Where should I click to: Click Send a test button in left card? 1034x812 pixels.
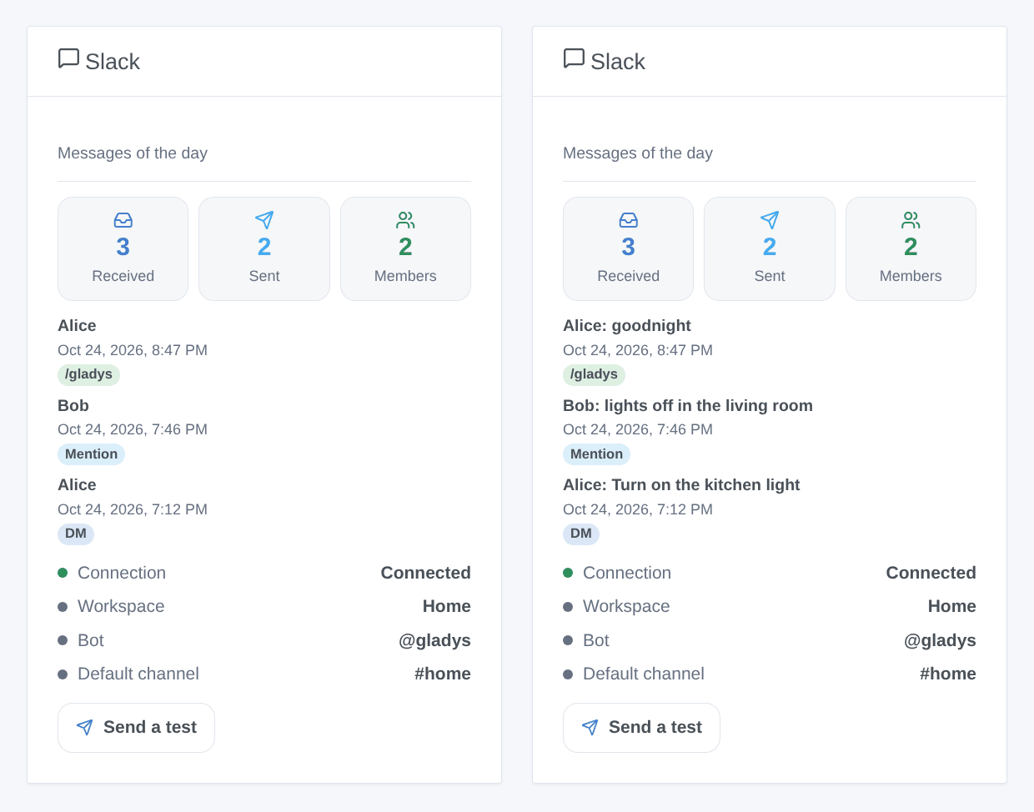click(136, 728)
